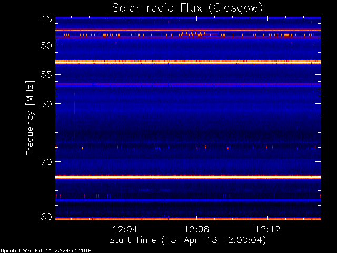Click the 12:12 time axis label

[x=268, y=229]
